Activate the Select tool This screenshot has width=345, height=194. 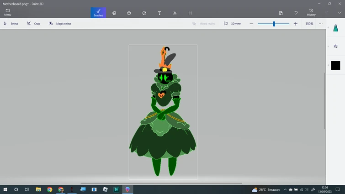[11, 24]
